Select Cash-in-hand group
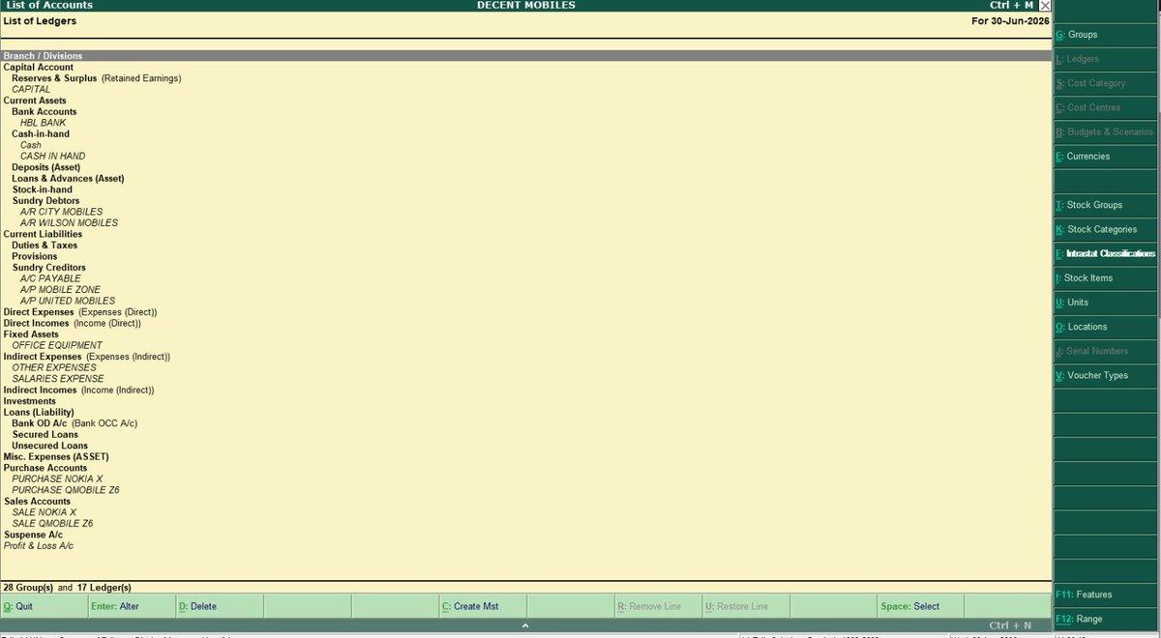Viewport: 1161px width, 638px height. pos(41,134)
